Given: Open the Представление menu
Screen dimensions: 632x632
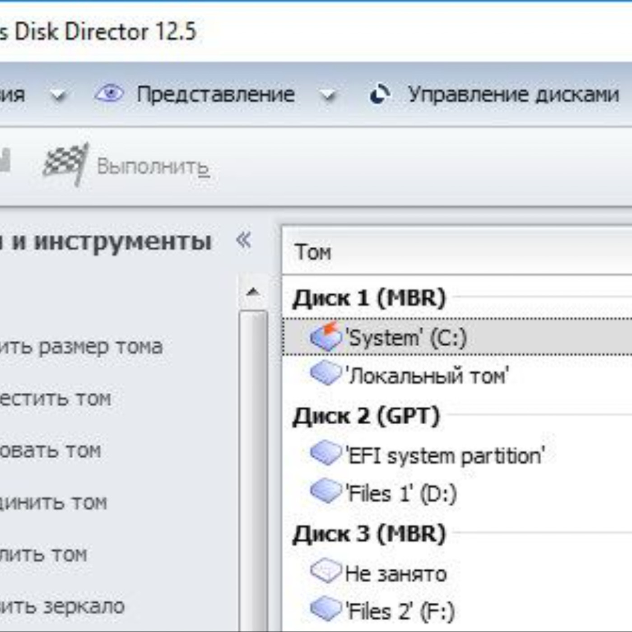Looking at the screenshot, I should 216,94.
